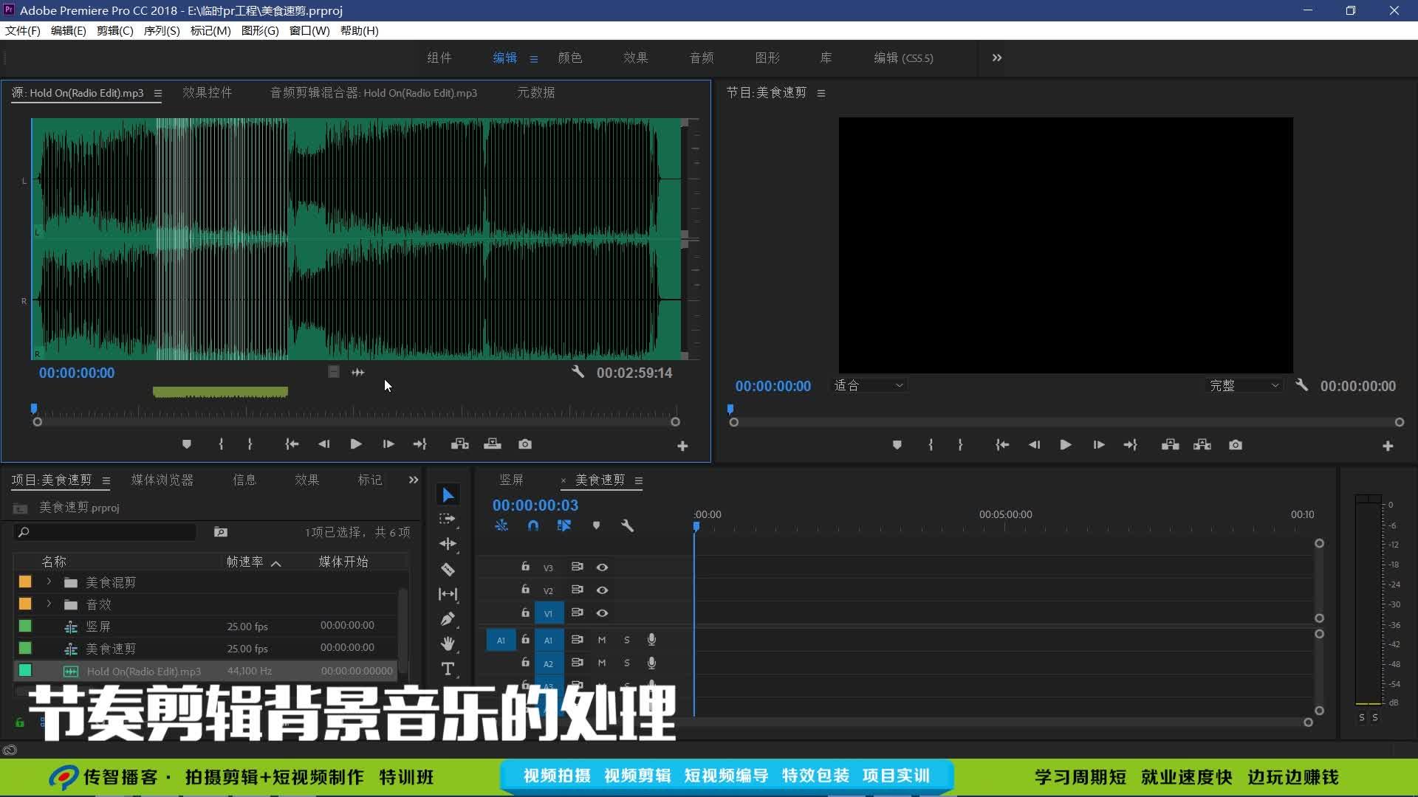Toggle lock on V3 track
Screen dimensions: 1418x797
[x=525, y=567]
